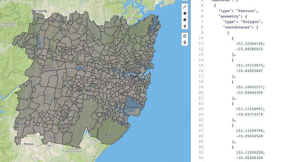Click the Liverpool place label
Image resolution: width=306 pixels, height=162 pixels.
86,90
